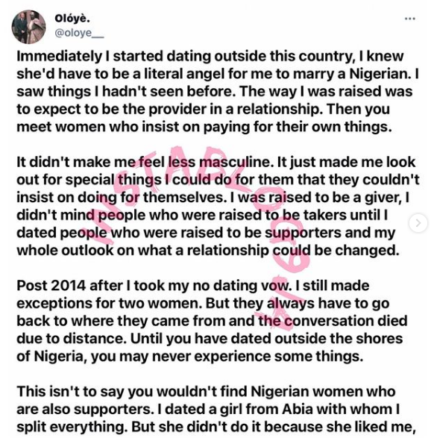Viewport: 434px width, 441px height.
Task: Click the word "Abia" in last paragraph
Action: 298,409
